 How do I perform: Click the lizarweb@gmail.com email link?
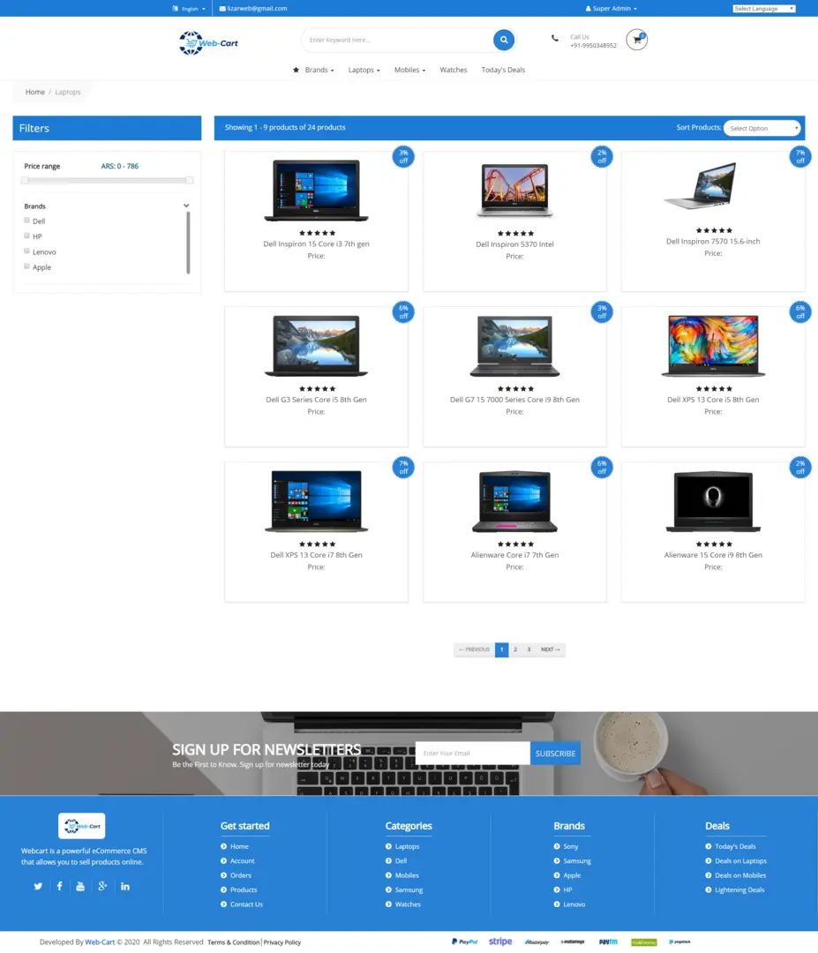click(257, 9)
